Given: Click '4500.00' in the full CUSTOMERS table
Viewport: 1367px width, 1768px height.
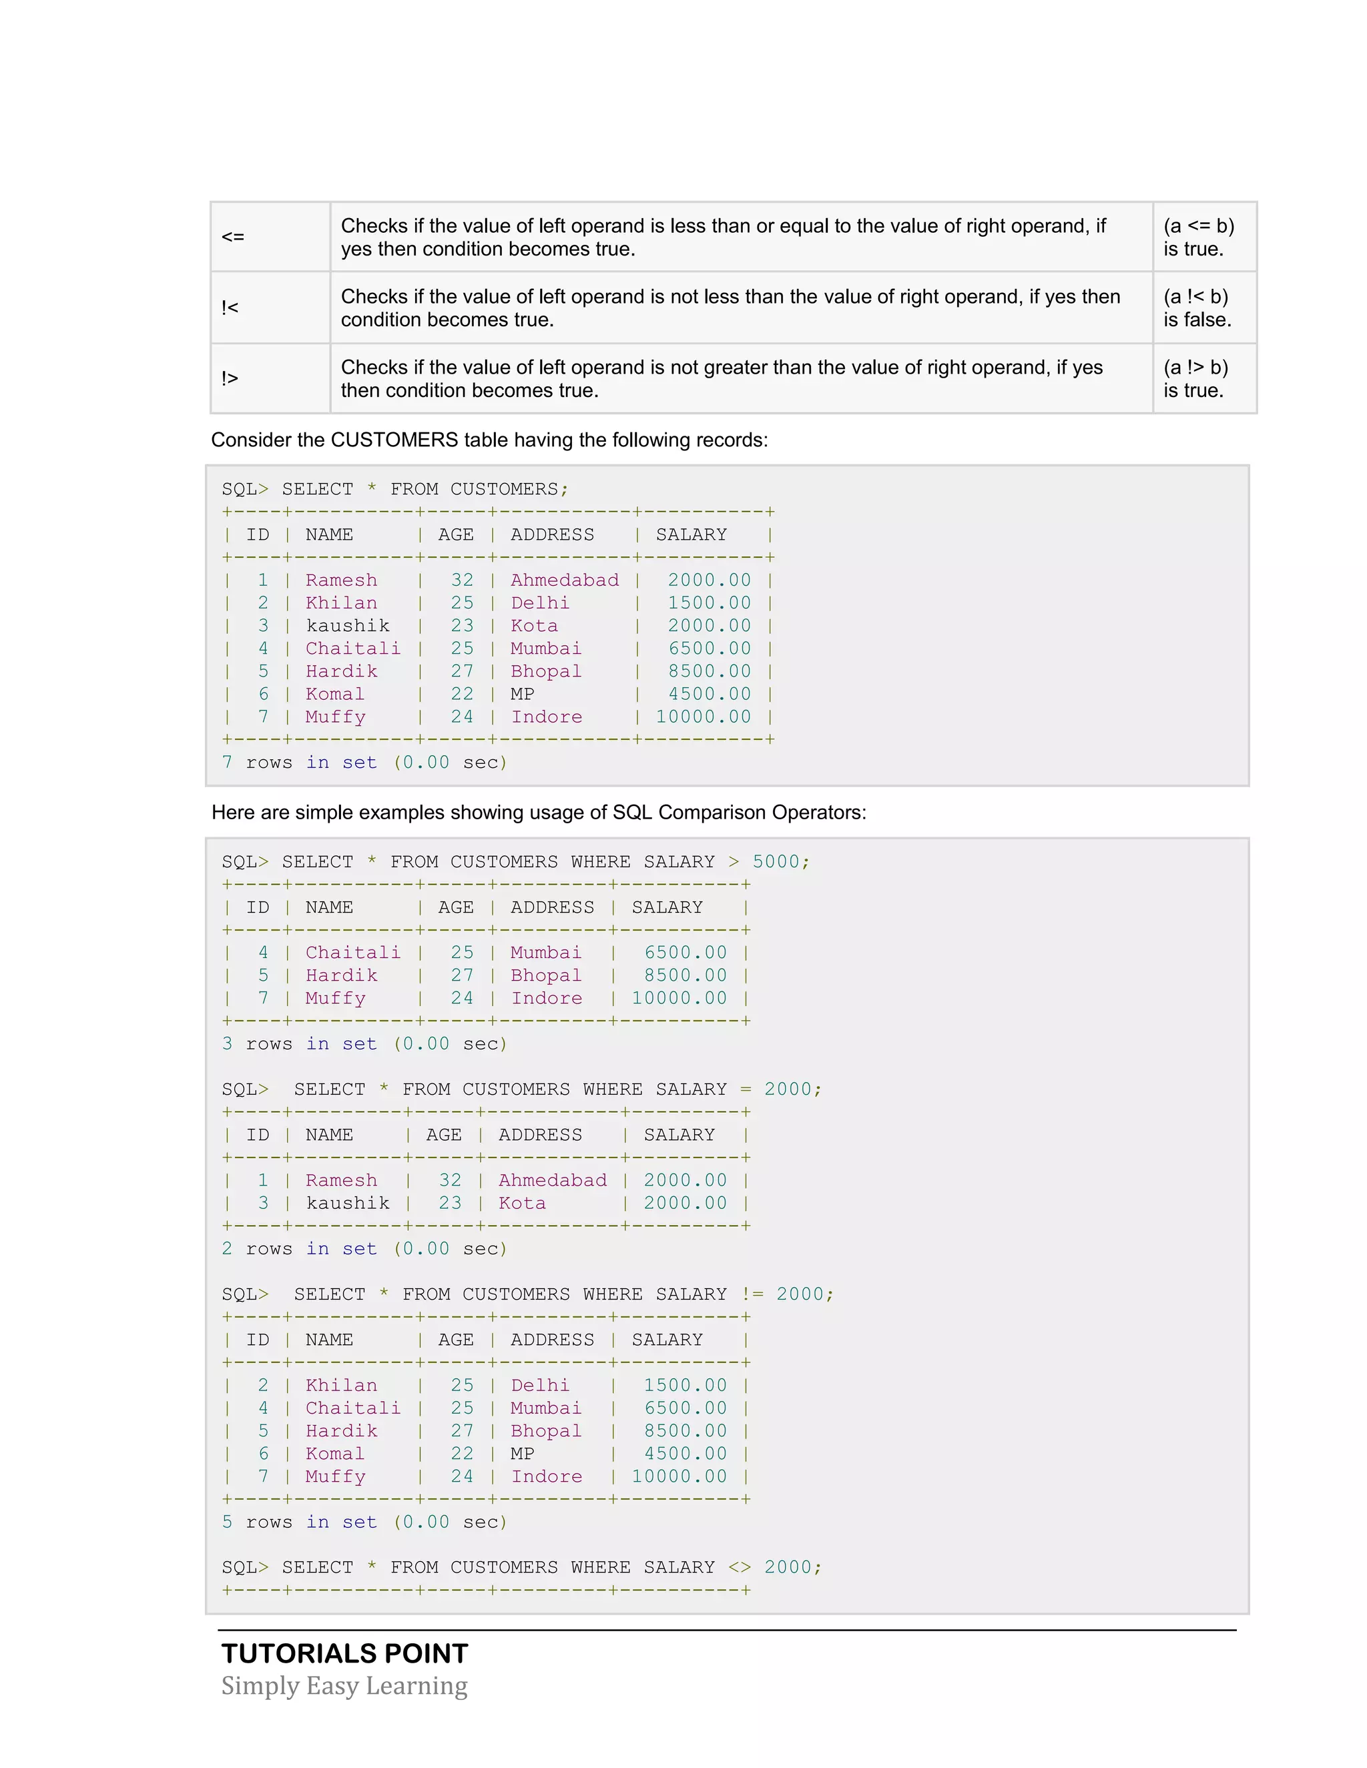Looking at the screenshot, I should pyautogui.click(x=710, y=694).
